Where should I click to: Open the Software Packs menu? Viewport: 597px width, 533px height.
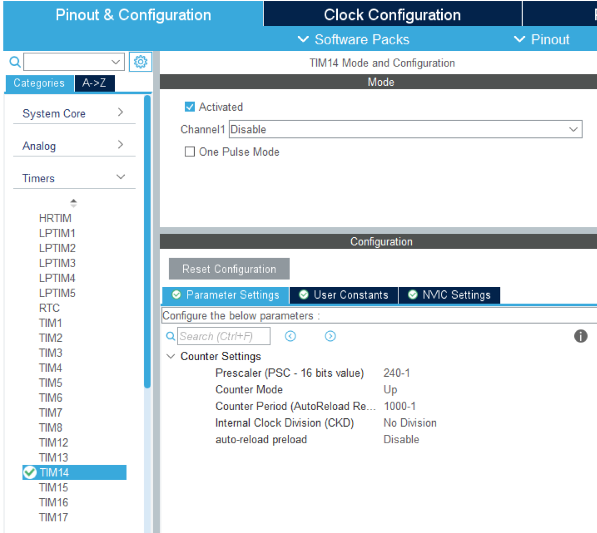(354, 39)
